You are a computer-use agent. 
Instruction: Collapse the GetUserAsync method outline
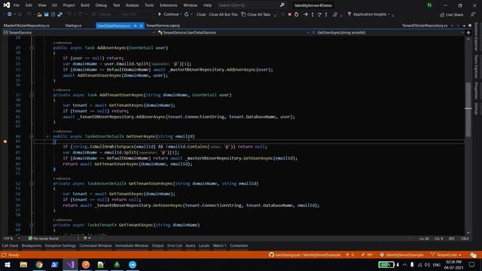click(32, 136)
